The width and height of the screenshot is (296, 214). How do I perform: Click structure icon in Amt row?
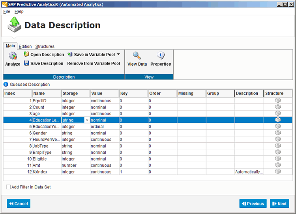pos(278,165)
